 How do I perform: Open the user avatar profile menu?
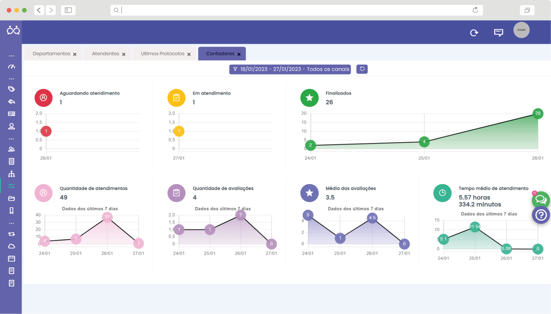(x=521, y=30)
